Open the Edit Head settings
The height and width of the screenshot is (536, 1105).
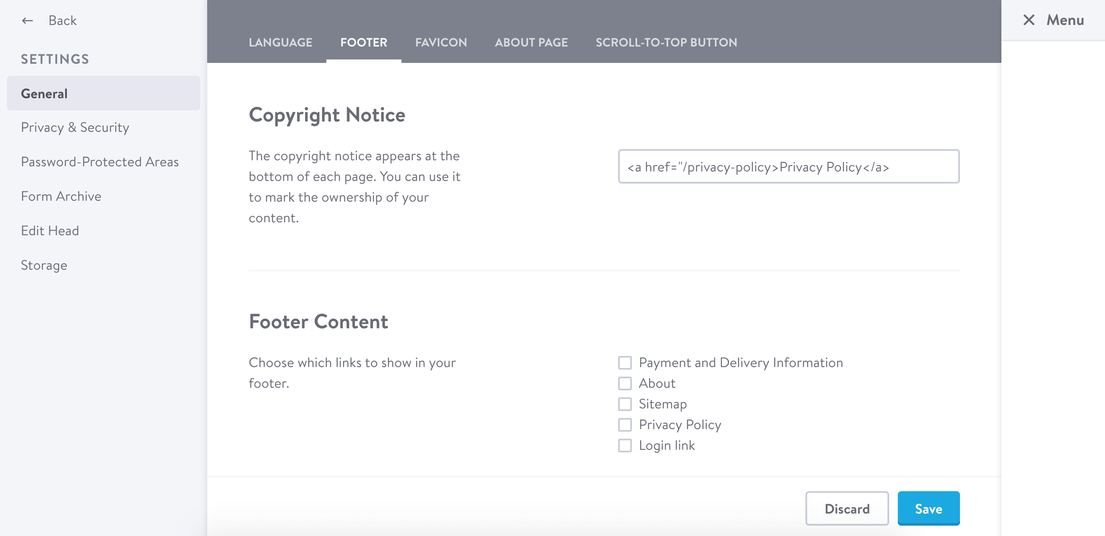[x=50, y=231]
